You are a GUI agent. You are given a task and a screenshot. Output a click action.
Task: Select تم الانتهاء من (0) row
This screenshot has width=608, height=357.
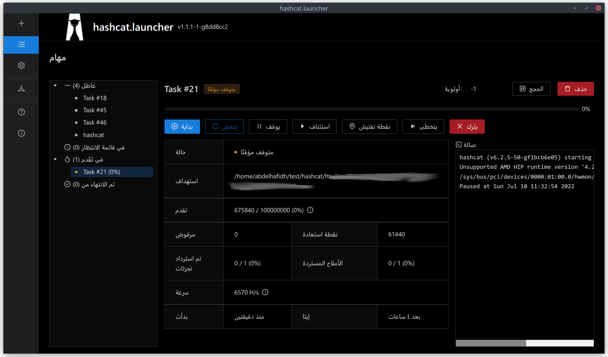[90, 184]
